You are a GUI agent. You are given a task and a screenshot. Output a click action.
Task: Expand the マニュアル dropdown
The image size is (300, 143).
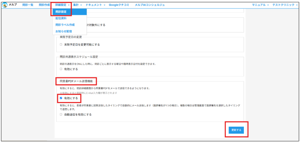pos(260,5)
